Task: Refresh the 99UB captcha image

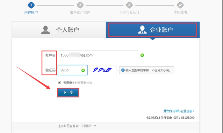Action: point(103,70)
